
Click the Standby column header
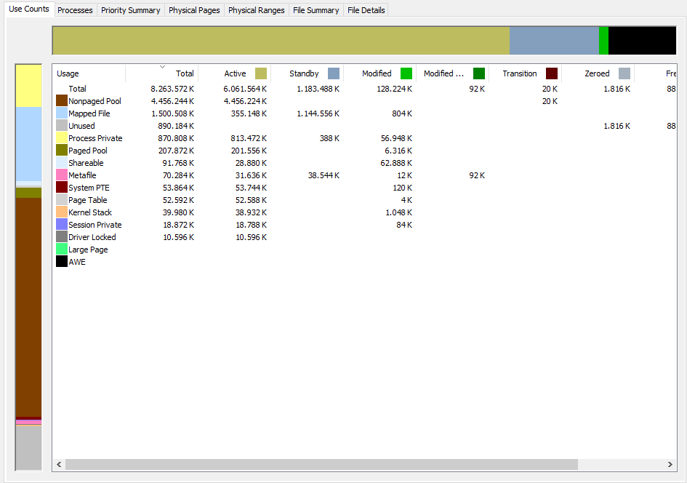pos(308,73)
